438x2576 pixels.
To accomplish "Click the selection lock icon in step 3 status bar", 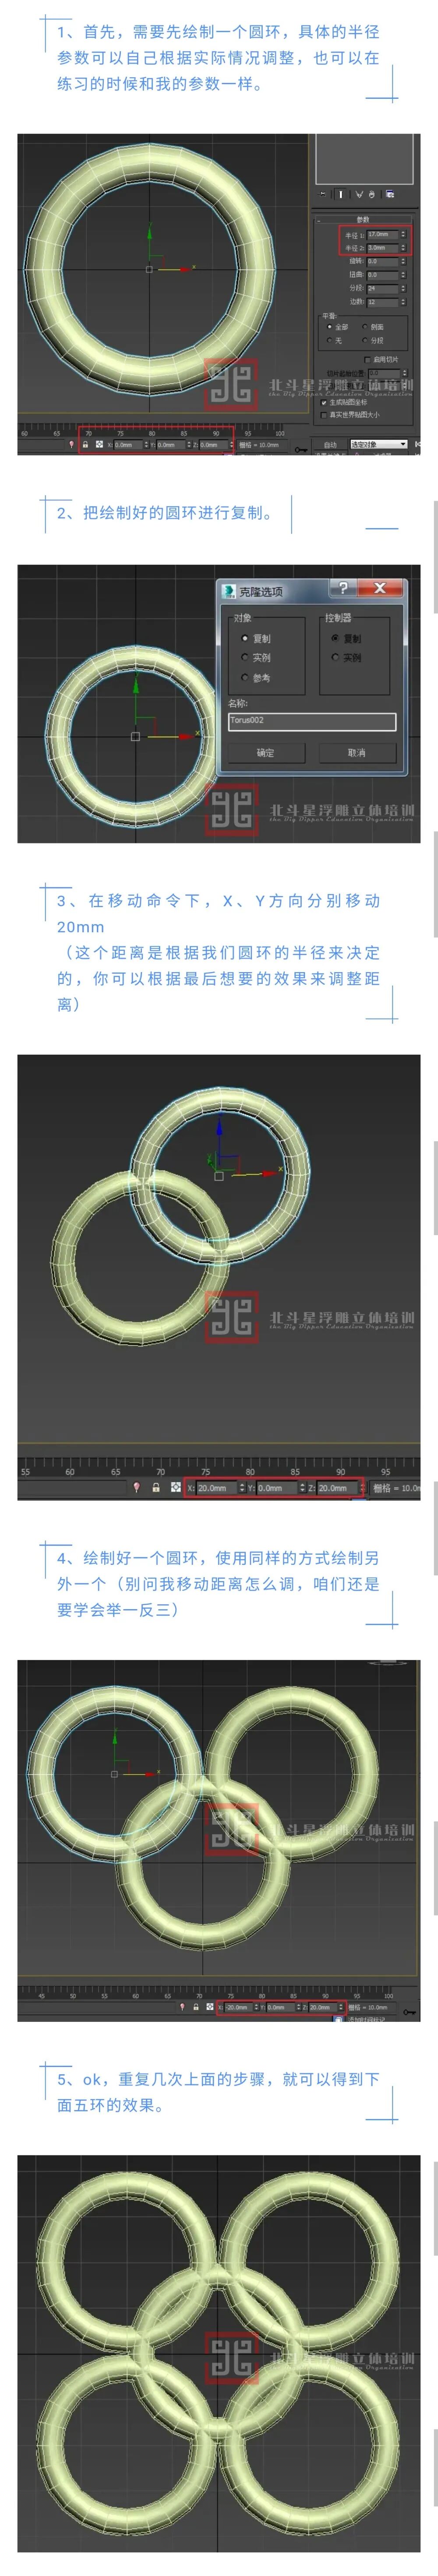I will (155, 1488).
